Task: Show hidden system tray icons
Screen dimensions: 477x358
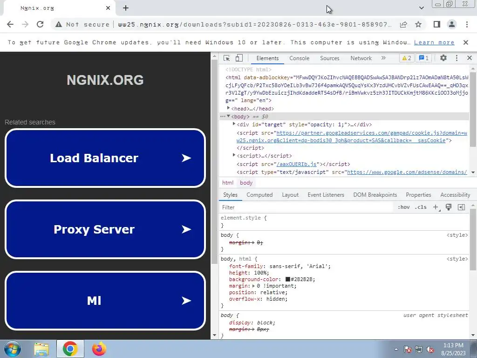Action: click(x=396, y=350)
